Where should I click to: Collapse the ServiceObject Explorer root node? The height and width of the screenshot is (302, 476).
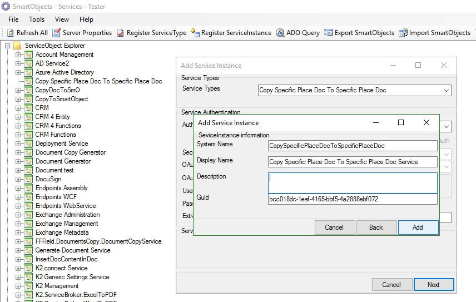coord(8,46)
